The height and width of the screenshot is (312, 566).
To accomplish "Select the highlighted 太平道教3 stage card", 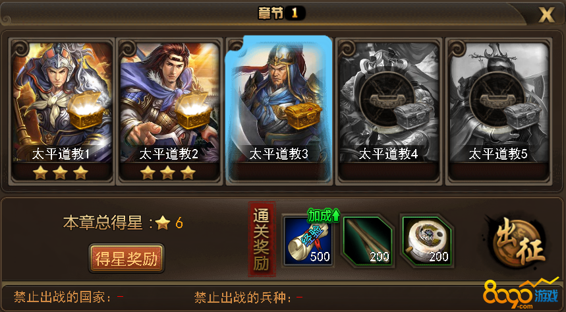I will (279, 110).
